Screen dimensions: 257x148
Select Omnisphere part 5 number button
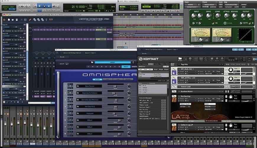106,67
